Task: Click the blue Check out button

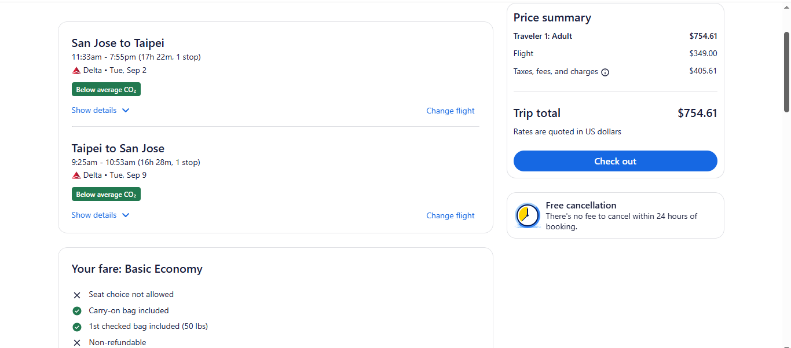Action: [x=615, y=161]
